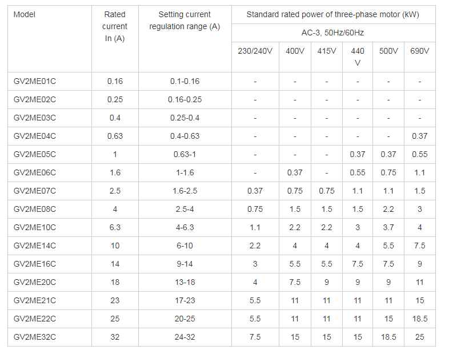Select the GV2ME32C model name

tap(35, 337)
